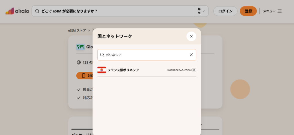Close the 国とネットワーク dialog
Viewport: 294px width, 135px height.
tap(191, 36)
